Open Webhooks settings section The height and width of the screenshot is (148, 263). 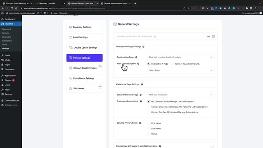coord(84,88)
